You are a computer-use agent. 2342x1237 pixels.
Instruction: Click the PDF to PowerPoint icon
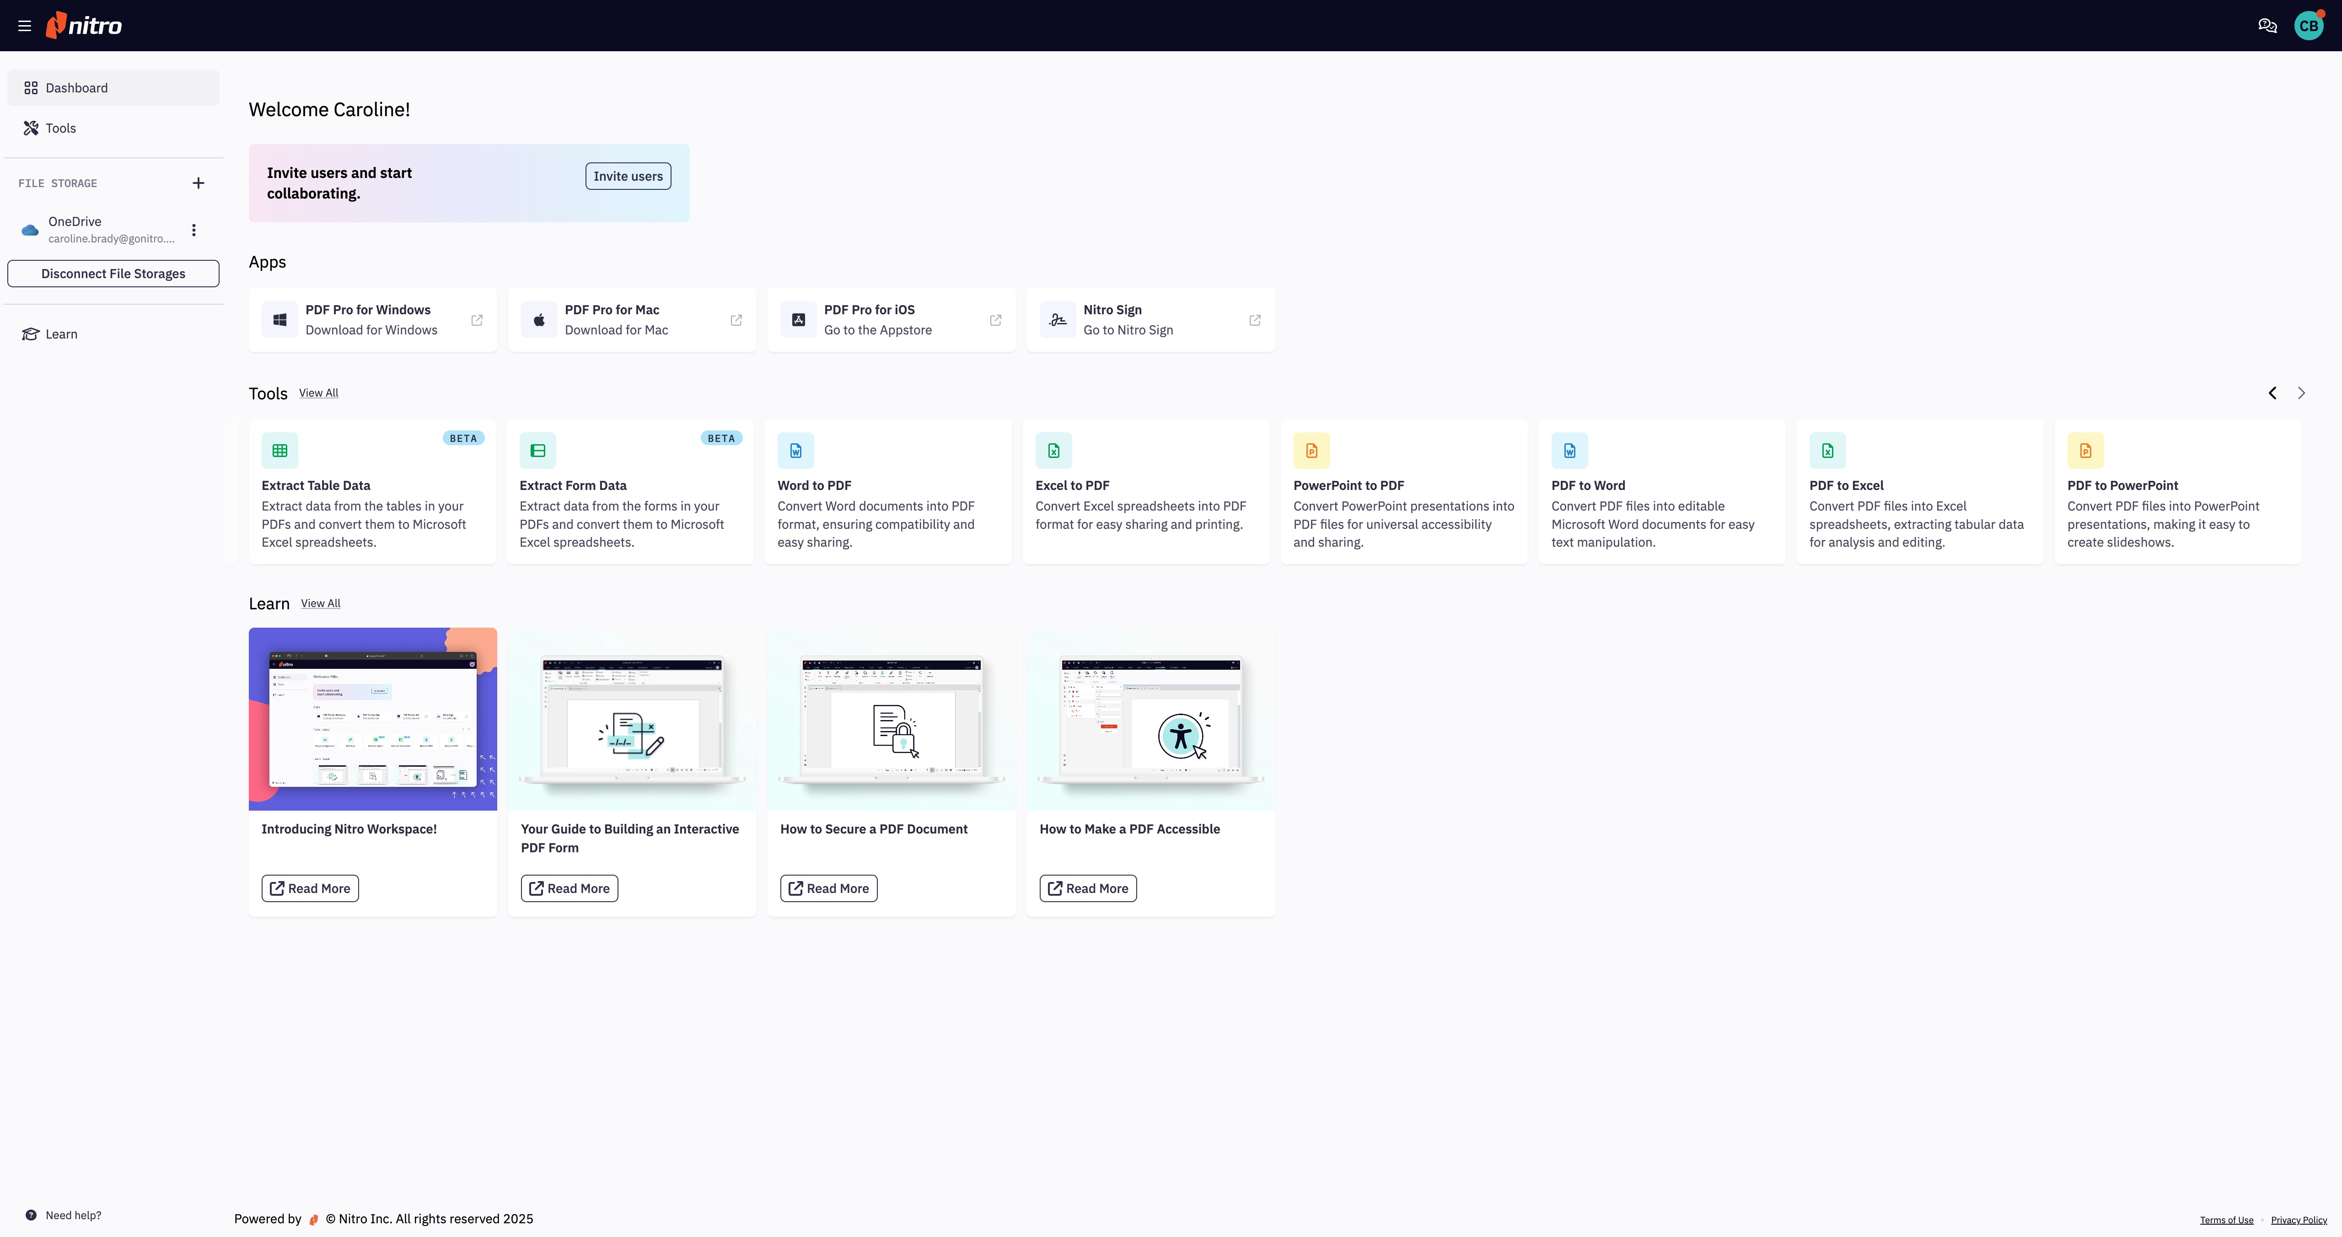point(2086,450)
